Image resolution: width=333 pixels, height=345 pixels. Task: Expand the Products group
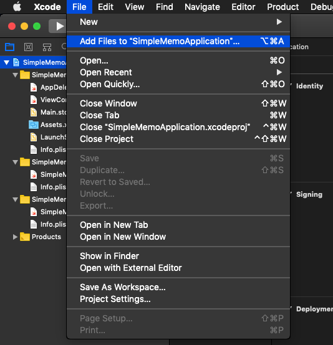pos(15,237)
